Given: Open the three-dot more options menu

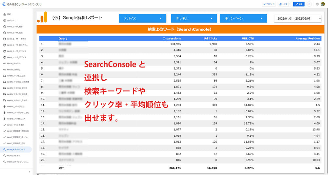Looking at the screenshot, I should (309, 4).
